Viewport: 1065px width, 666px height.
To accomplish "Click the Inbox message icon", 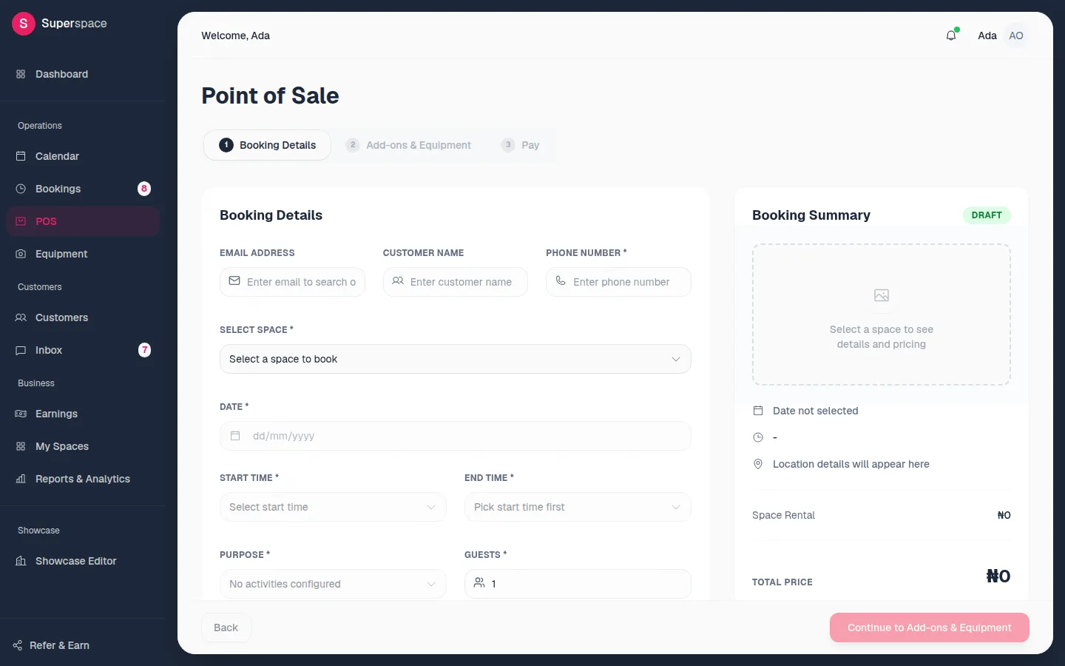I will 21,350.
